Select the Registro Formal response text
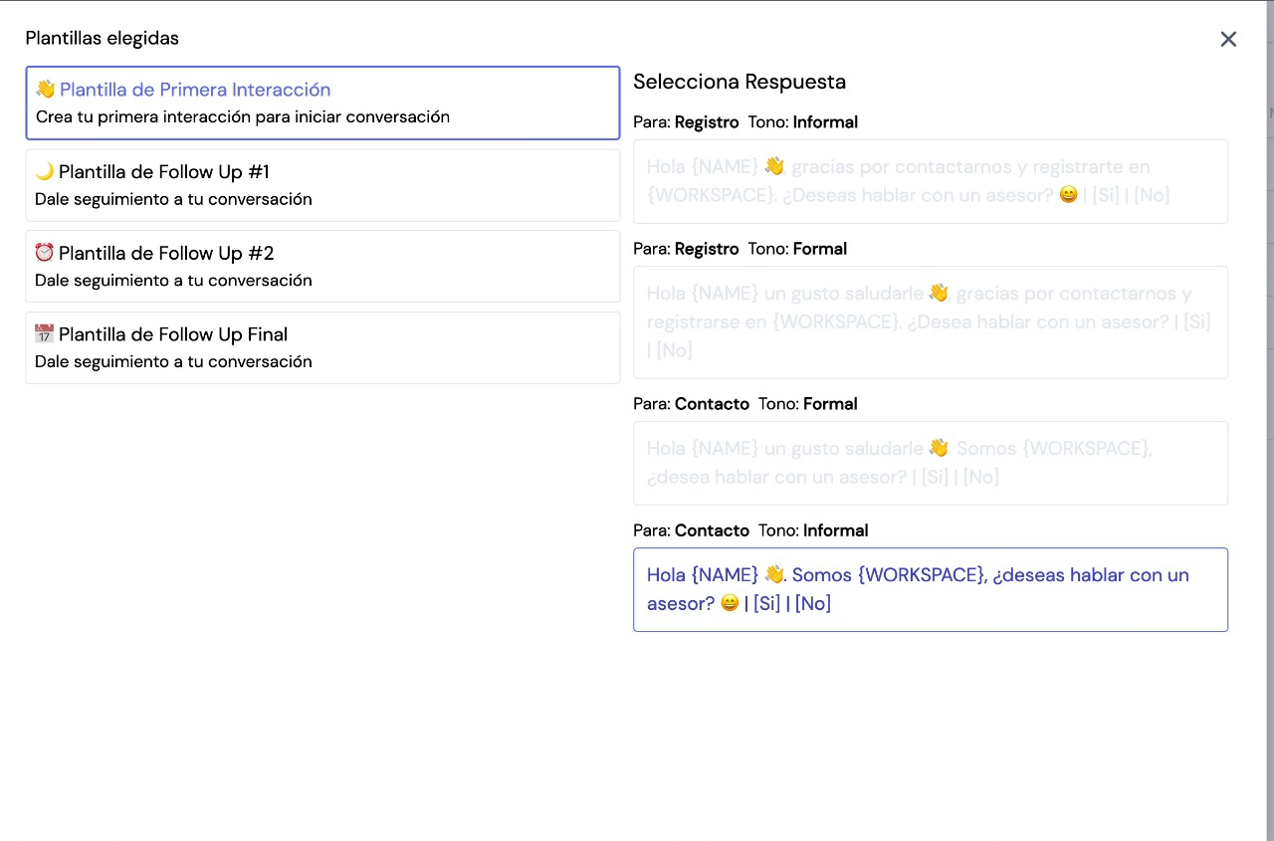1274x841 pixels. [930, 321]
